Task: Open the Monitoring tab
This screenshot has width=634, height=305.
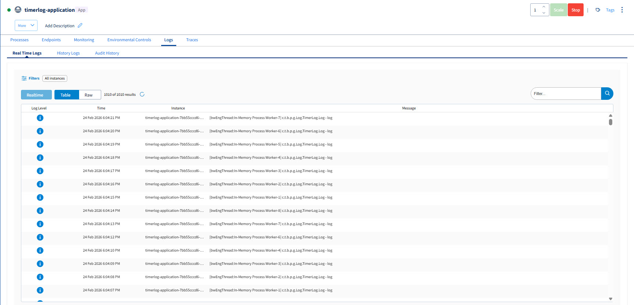Action: 84,40
